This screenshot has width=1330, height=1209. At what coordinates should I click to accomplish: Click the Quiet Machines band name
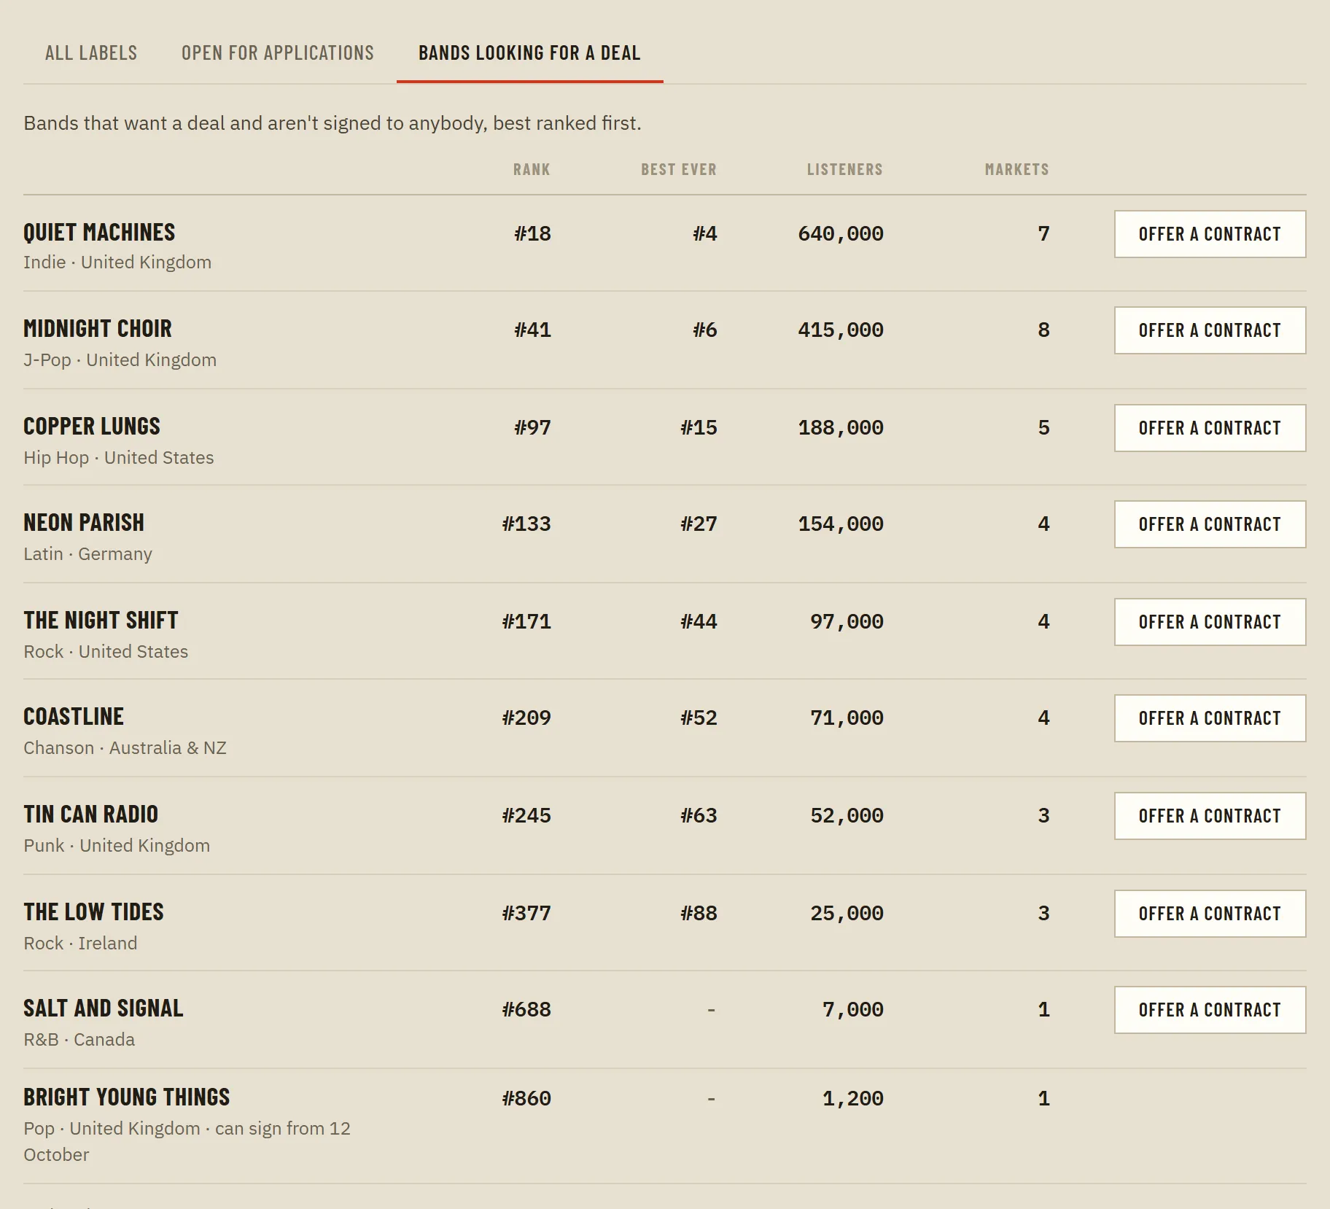99,233
